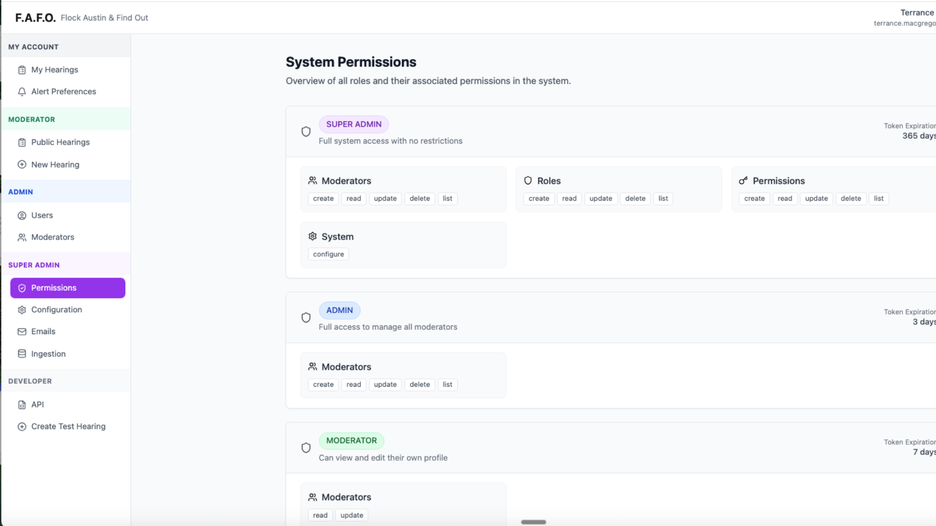This screenshot has width=936, height=526.
Task: Click the horizontal scrollbar at bottom
Action: (x=533, y=522)
